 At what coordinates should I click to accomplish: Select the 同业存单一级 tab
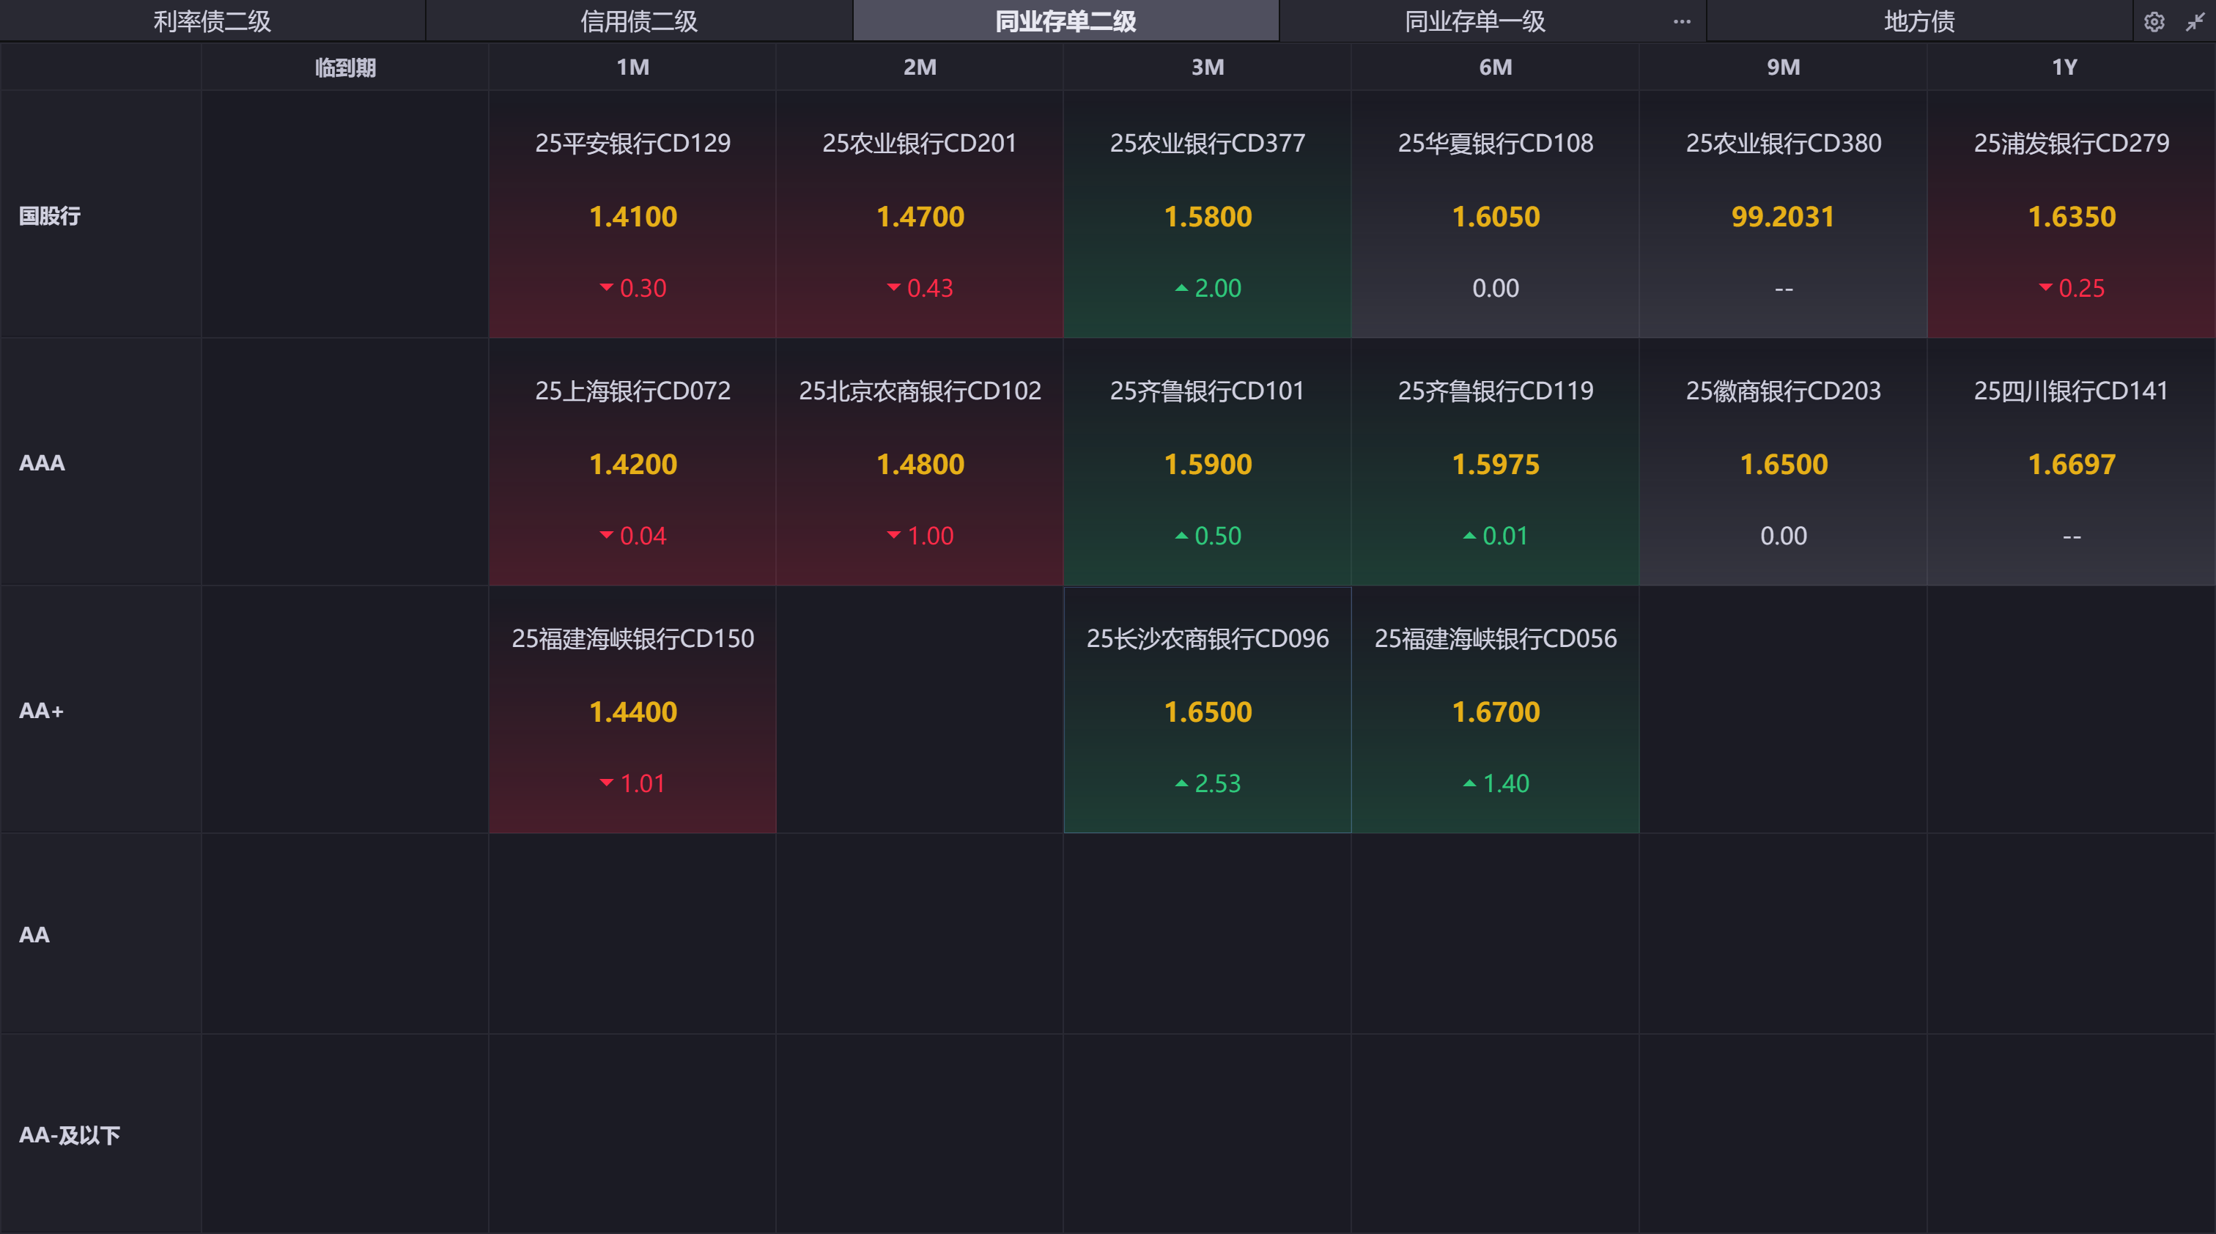(1474, 21)
